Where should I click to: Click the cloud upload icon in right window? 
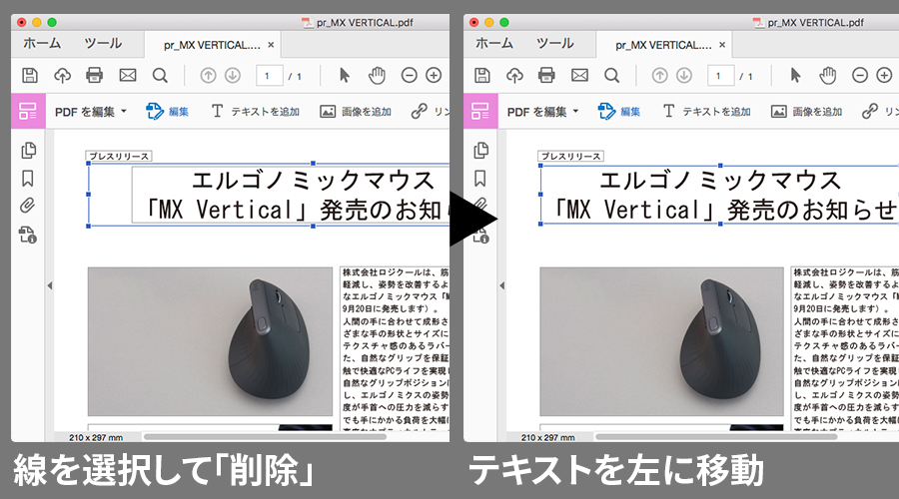coord(514,75)
